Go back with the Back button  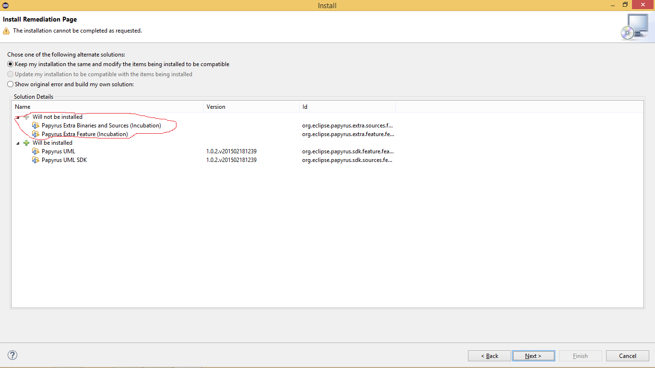(490, 356)
